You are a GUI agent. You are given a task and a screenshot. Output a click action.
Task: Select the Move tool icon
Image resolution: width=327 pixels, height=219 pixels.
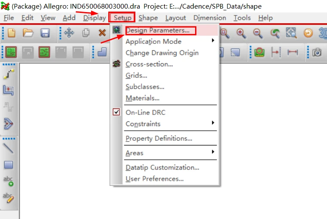69,33
